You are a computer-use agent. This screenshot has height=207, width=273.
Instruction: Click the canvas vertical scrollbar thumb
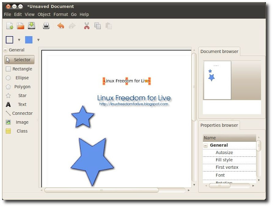point(194,87)
